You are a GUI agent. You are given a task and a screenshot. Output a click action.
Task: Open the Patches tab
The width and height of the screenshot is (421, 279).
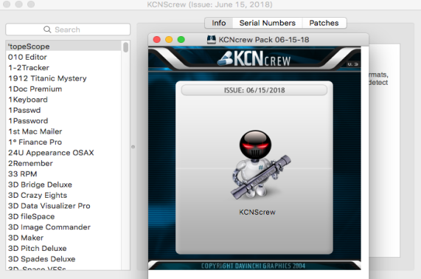point(324,23)
